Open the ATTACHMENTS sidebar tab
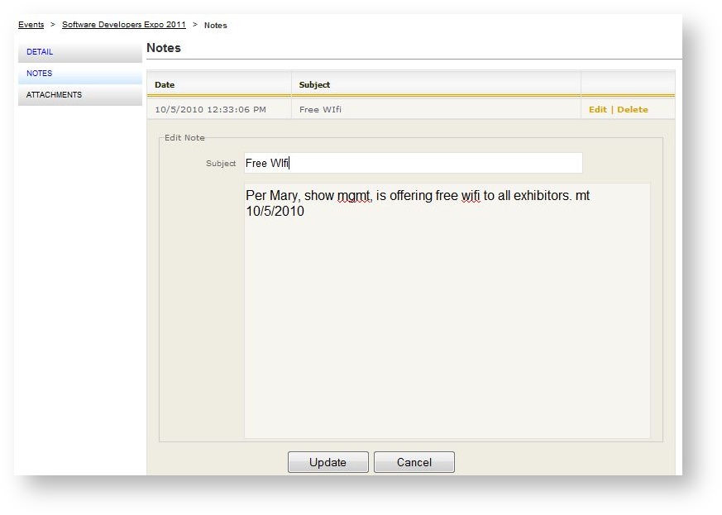Image resolution: width=722 pixels, height=515 pixels. (x=54, y=95)
